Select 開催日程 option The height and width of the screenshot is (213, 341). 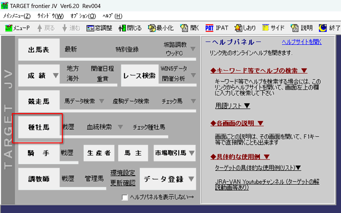[x=102, y=68]
